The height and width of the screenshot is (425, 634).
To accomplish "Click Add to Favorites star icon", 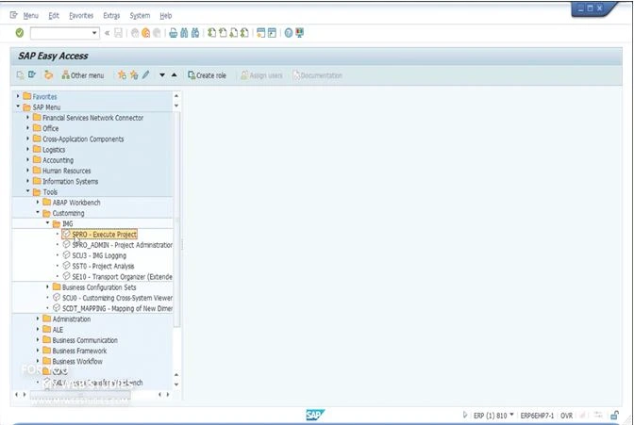I will tap(122, 75).
